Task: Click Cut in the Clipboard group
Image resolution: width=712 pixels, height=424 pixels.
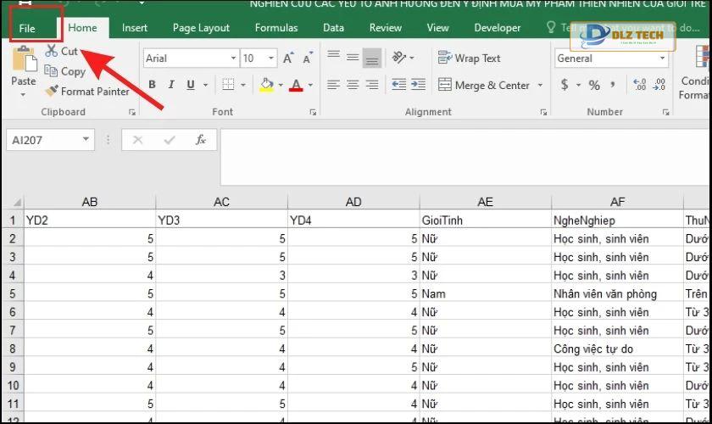Action: tap(62, 51)
